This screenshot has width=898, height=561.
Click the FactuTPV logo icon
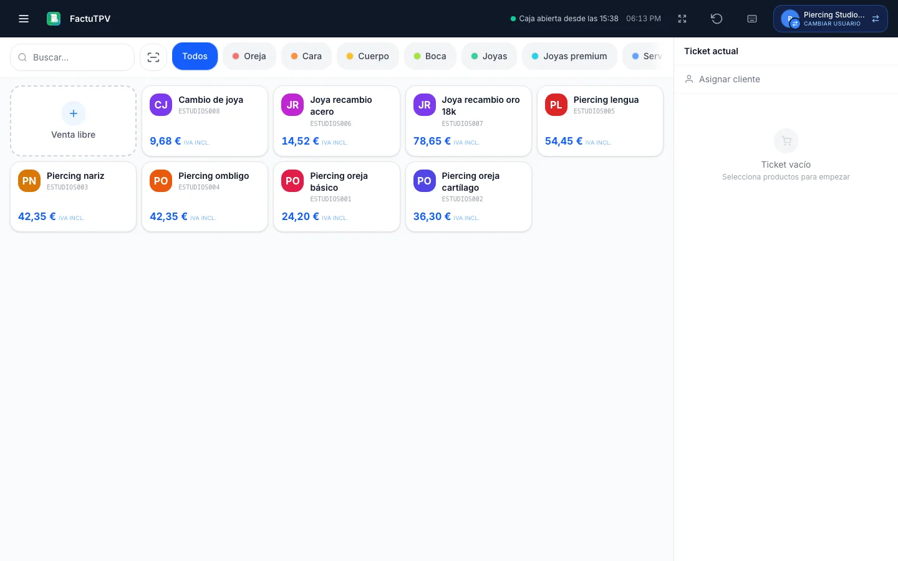tap(54, 19)
